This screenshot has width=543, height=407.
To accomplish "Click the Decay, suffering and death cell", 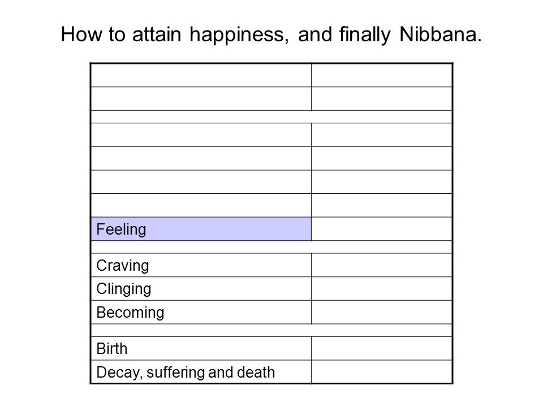I will coord(201,372).
